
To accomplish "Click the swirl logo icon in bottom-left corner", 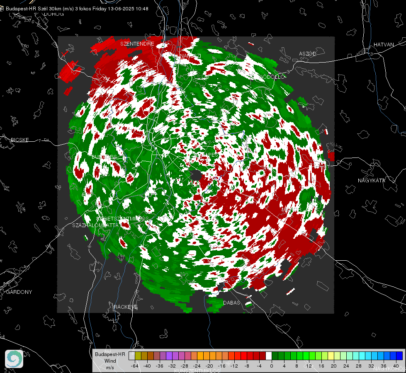I will pos(14,359).
